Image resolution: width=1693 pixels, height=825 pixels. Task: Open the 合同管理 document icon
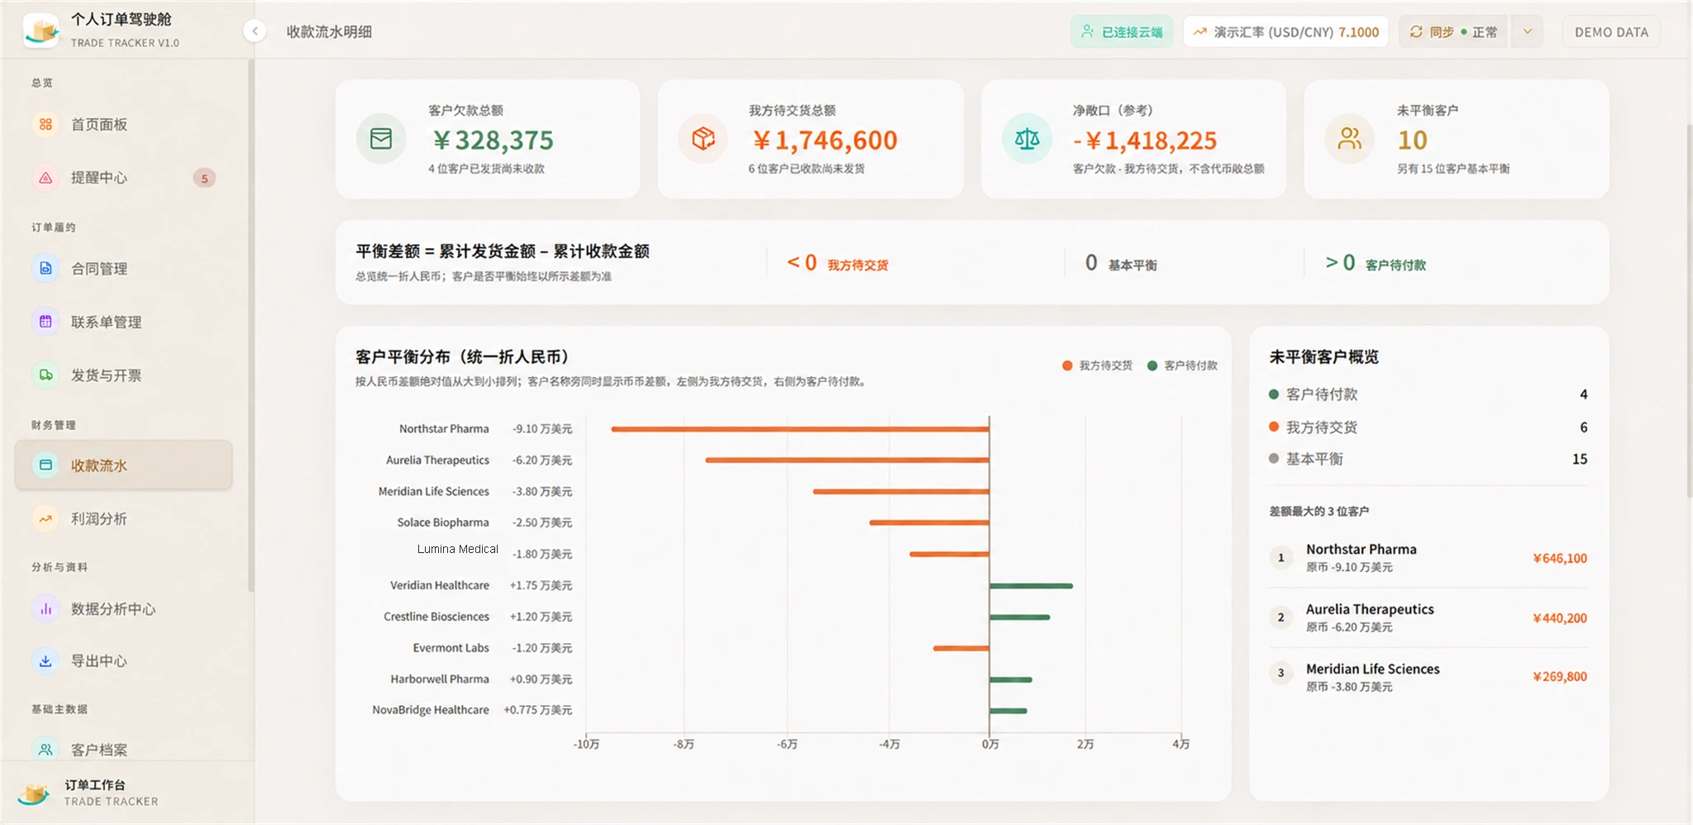(45, 269)
